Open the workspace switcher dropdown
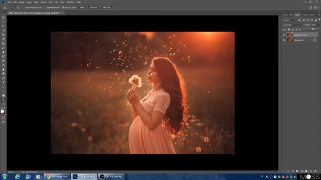The image size is (321, 180). click(x=316, y=7)
